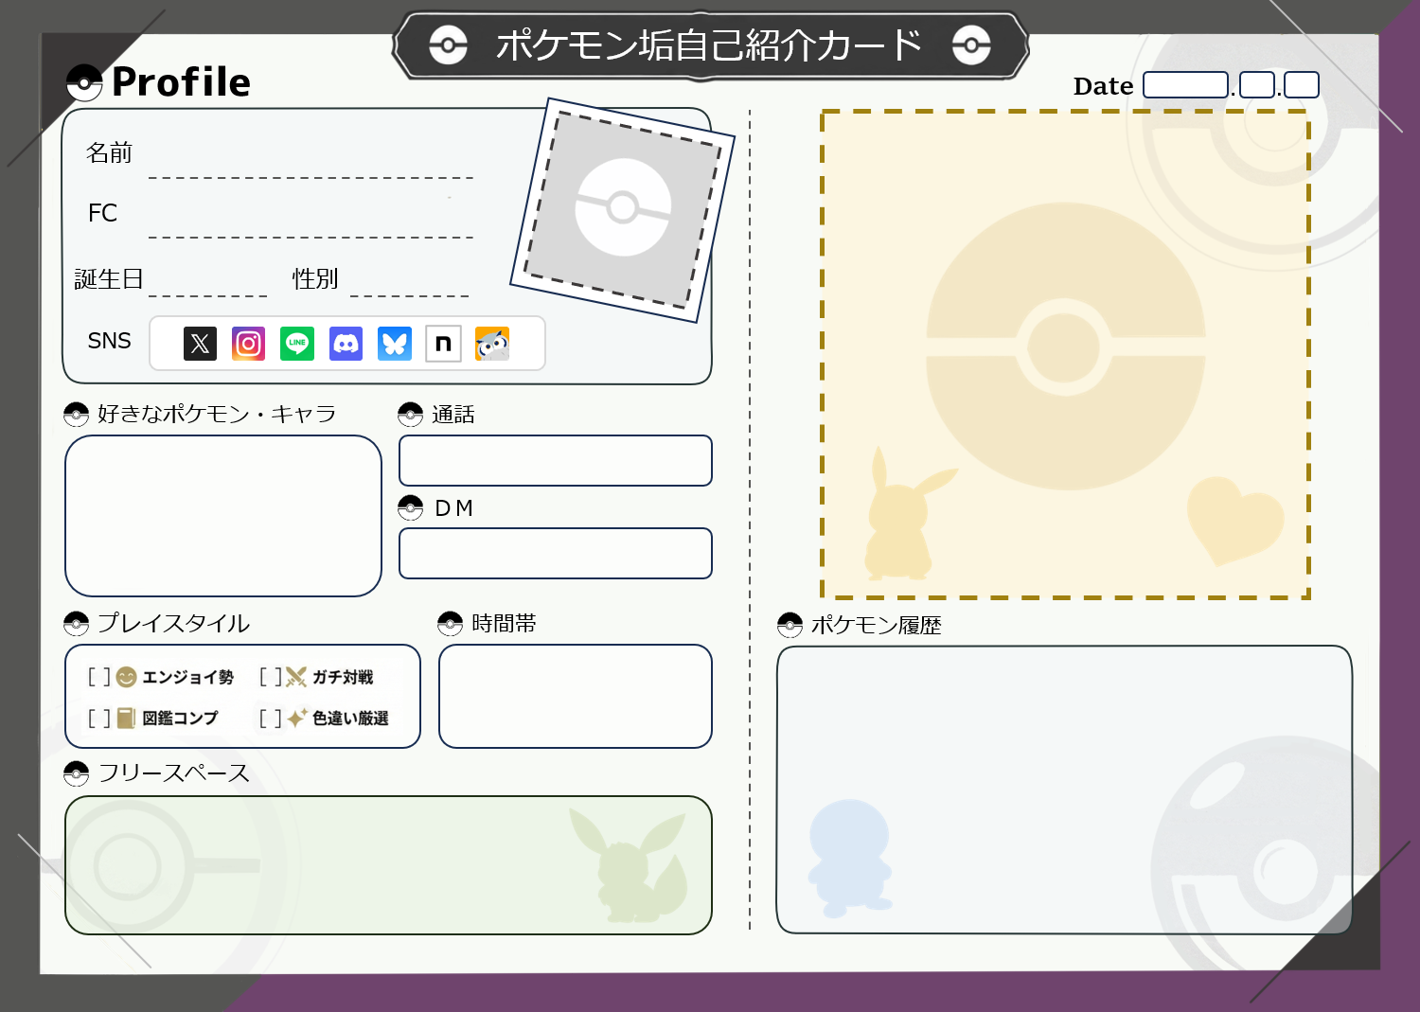Click the crossed swords icon by ガチ対戦
Screen dimensions: 1420x1012
click(296, 677)
